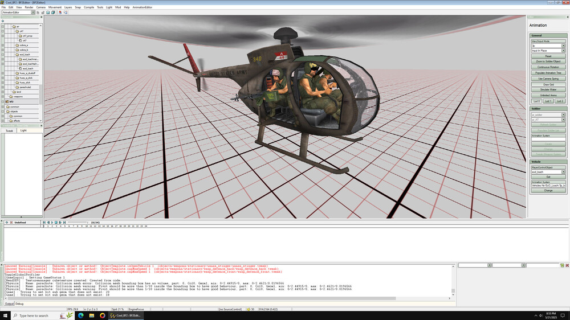This screenshot has height=320, width=570.
Task: Click Zoom to Soldier/Object
Action: pyautogui.click(x=548, y=61)
